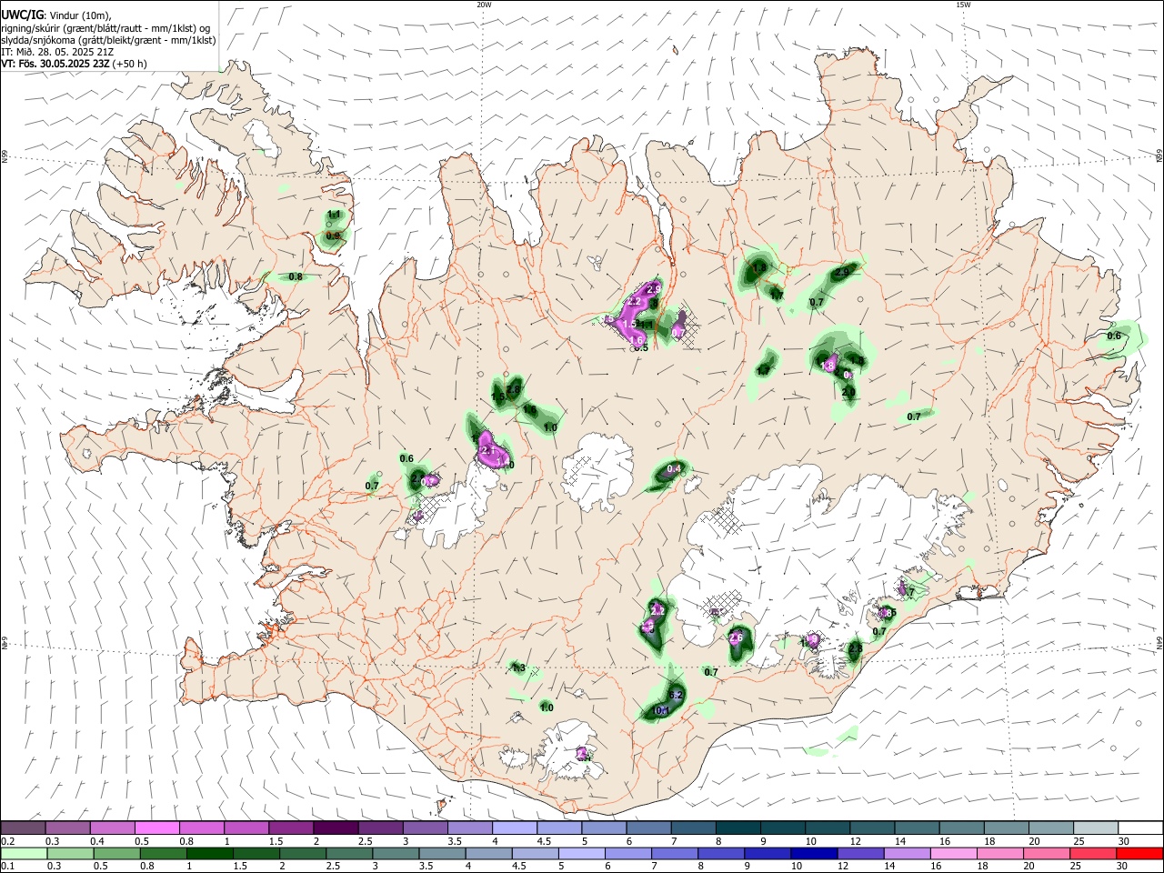Click the 'VT: Fös. 30.05.2025 23Z (+50 h)' line
This screenshot has height=873, width=1164.
click(74, 64)
